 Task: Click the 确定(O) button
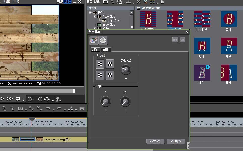[155, 141]
